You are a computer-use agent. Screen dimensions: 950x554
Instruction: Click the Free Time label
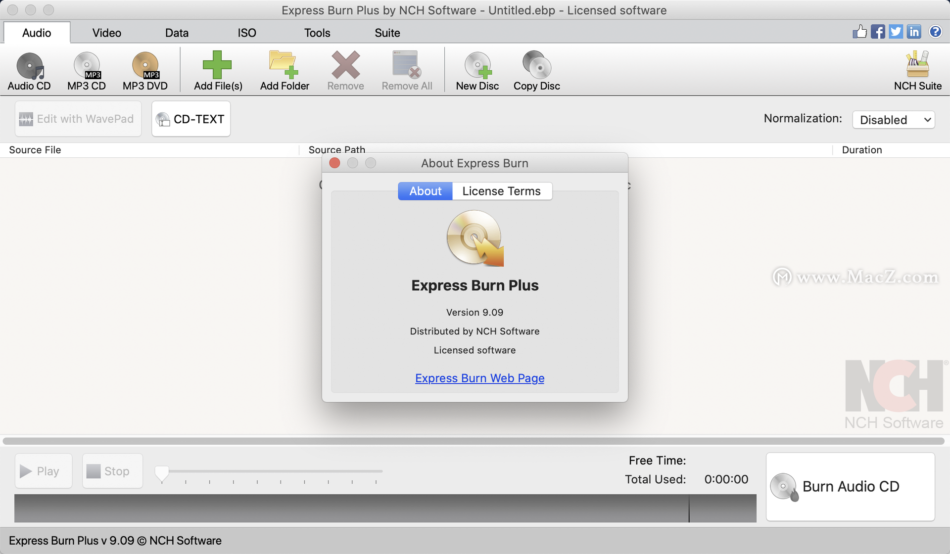click(x=657, y=461)
